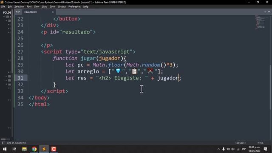
Task: Open Camtasia recorder from the taskbar
Action: (54, 149)
